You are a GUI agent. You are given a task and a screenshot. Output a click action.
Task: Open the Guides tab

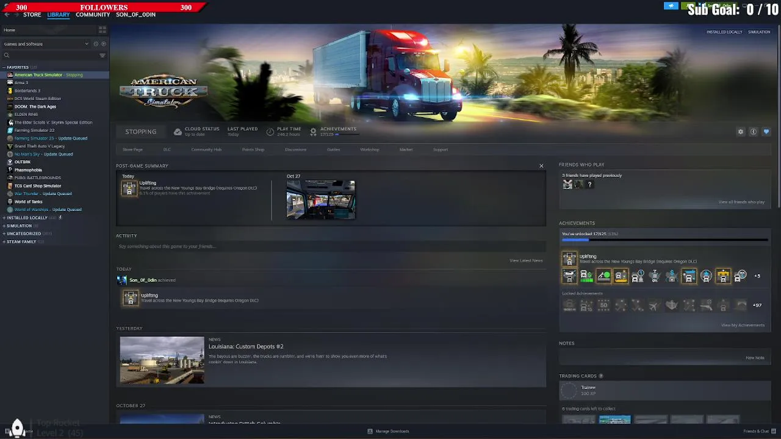(x=333, y=149)
